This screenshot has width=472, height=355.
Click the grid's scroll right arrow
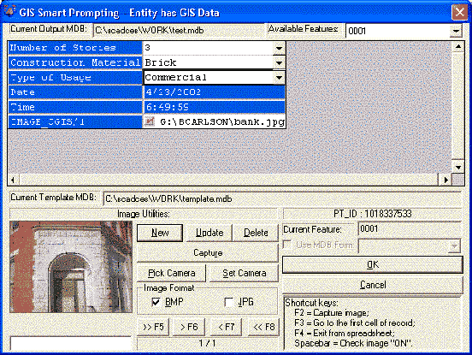point(445,180)
